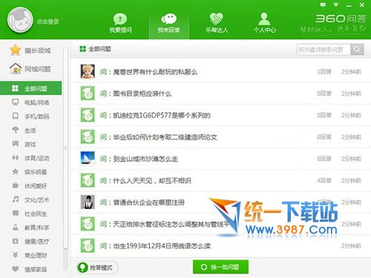Go to 个人中心 personal center
The image size is (371, 278).
[x=264, y=23]
